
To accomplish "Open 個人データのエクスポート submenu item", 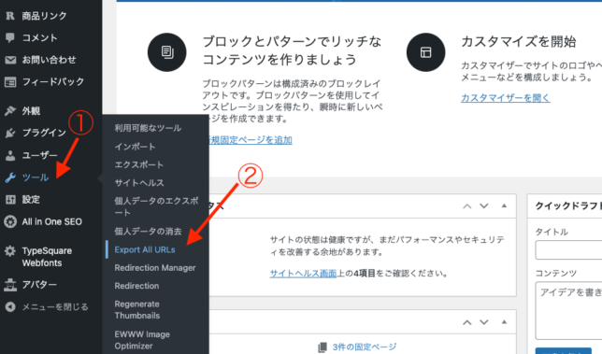I will pyautogui.click(x=157, y=206).
